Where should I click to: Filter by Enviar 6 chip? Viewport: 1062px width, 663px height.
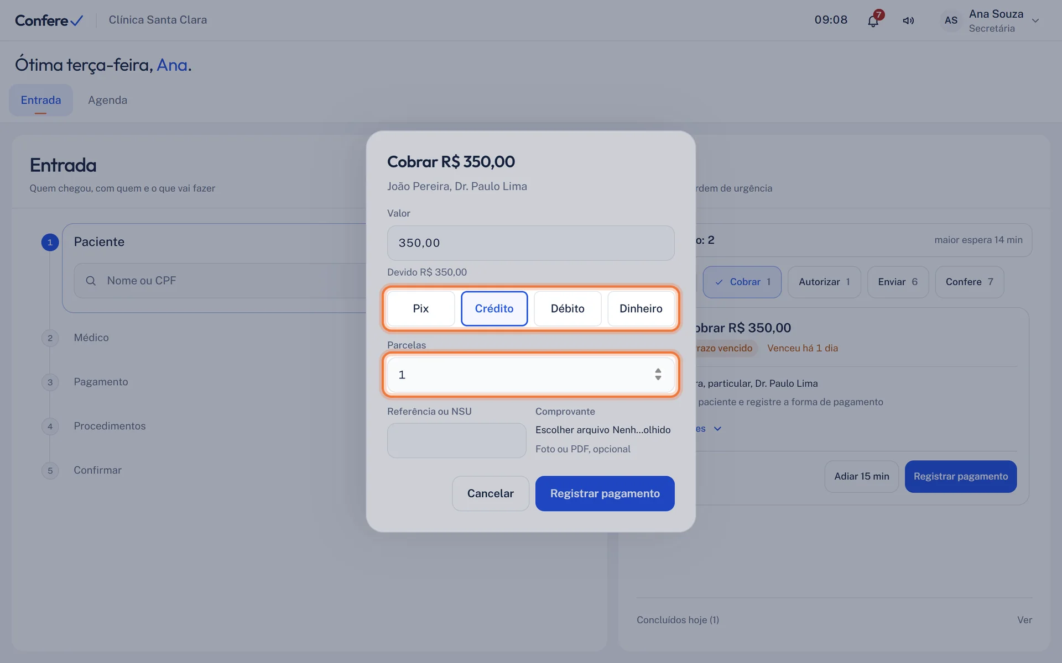[898, 282]
